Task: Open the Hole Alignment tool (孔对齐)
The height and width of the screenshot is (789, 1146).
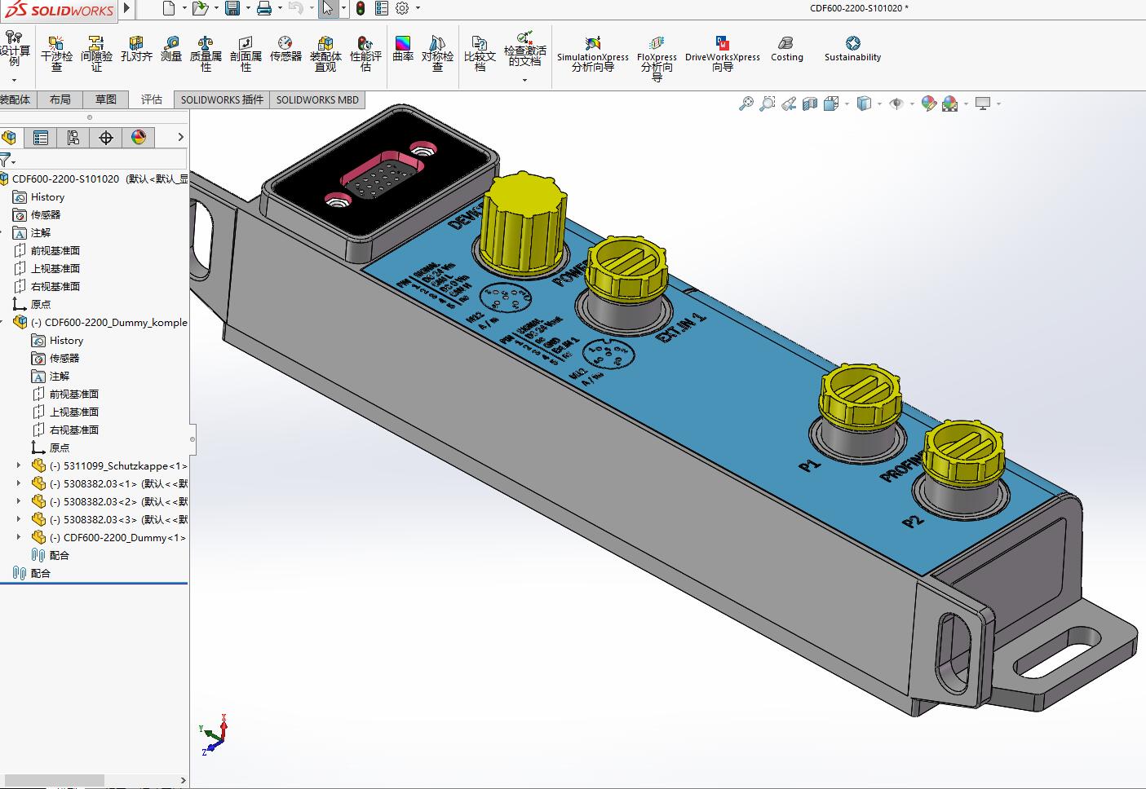Action: click(x=136, y=49)
